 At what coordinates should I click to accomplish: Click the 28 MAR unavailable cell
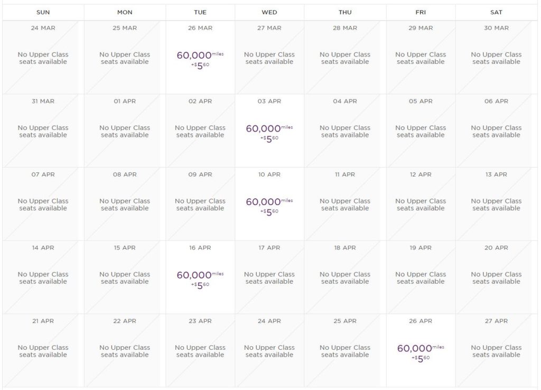[345, 58]
